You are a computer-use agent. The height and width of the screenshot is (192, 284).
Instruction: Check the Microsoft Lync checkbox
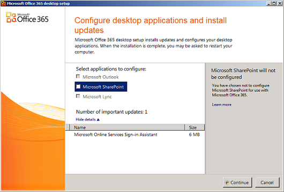pyautogui.click(x=78, y=97)
